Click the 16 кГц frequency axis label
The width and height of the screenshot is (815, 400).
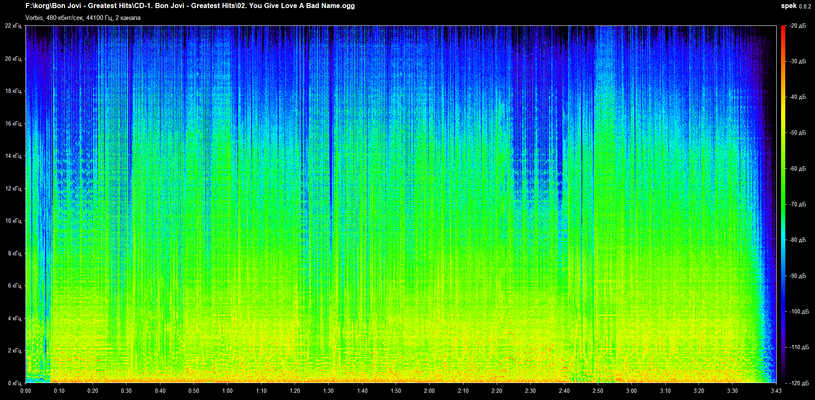tap(13, 124)
